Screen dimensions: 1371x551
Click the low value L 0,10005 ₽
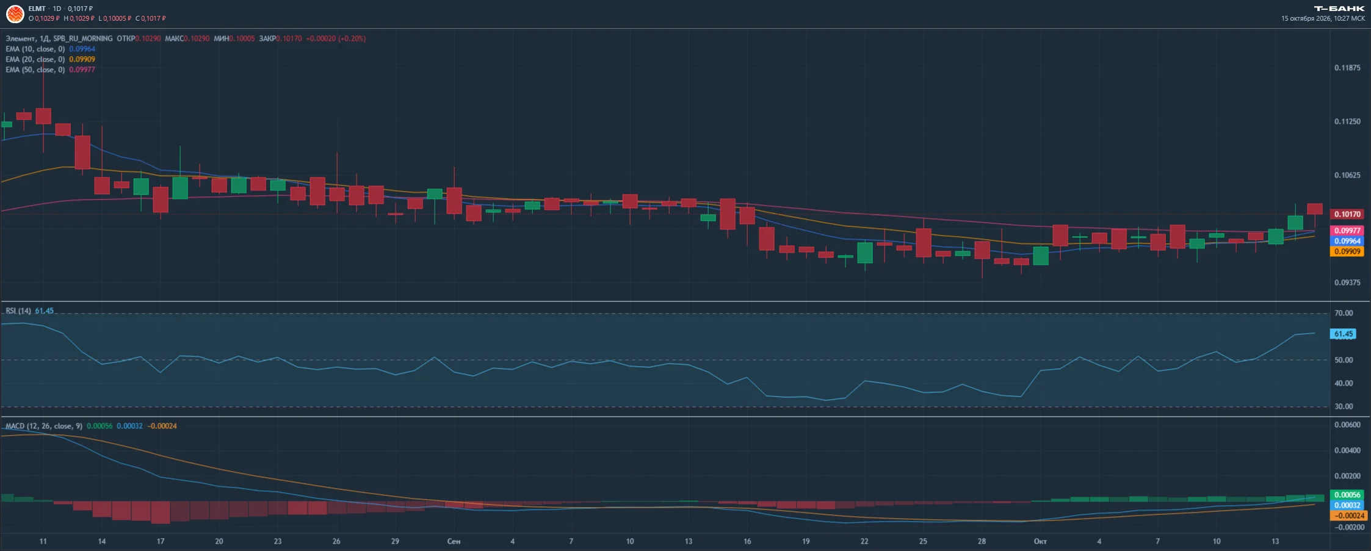coord(115,18)
